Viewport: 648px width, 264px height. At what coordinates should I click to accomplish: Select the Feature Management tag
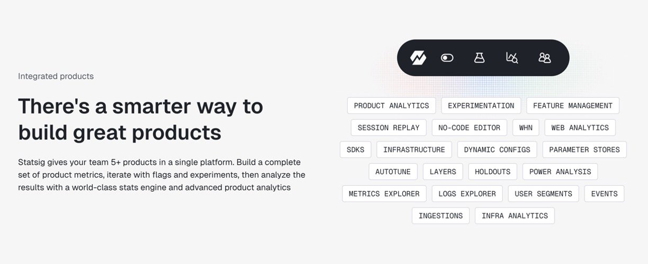pos(572,106)
